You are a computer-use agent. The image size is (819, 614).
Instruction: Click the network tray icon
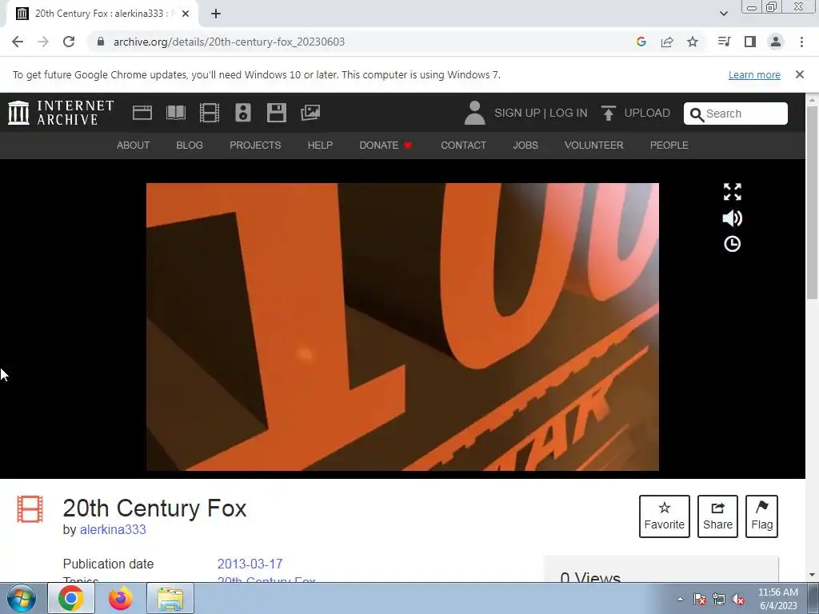click(x=719, y=599)
